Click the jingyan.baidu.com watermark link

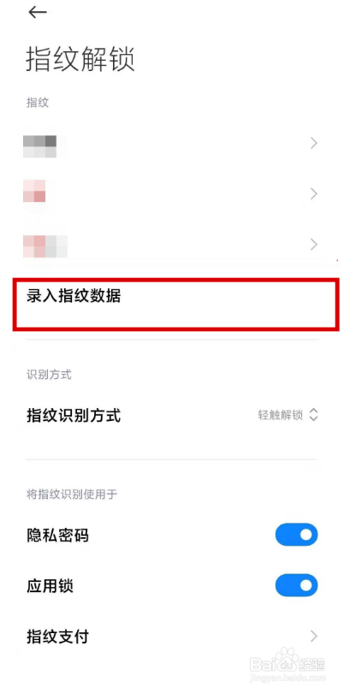coord(288,678)
